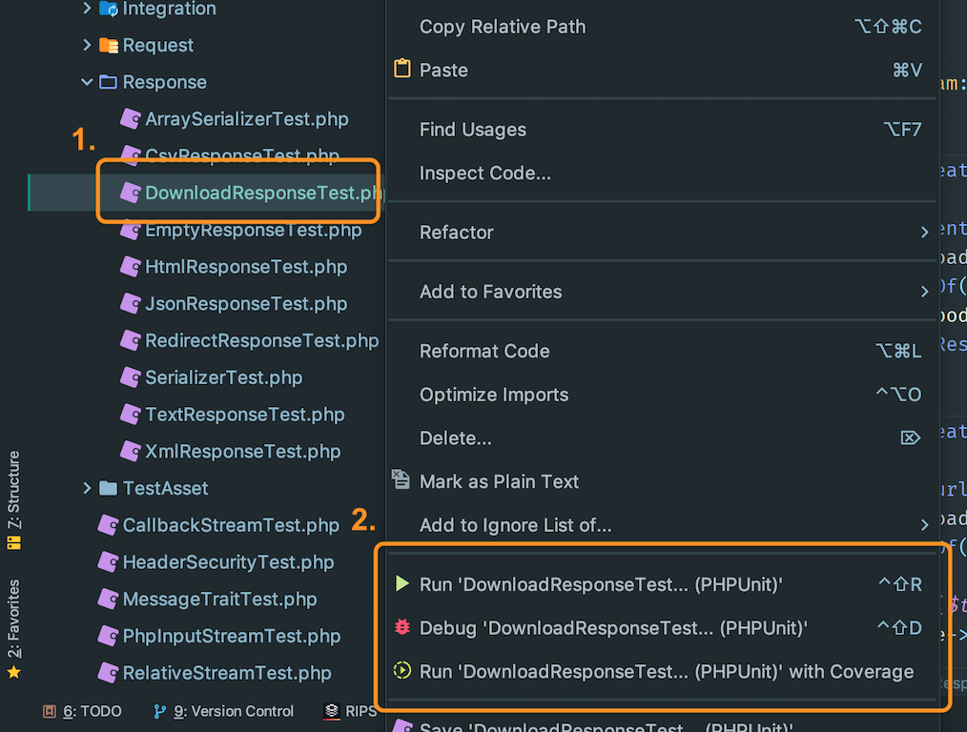Viewport: 967px width, 732px height.
Task: Expand the Integration folder
Action: [87, 8]
